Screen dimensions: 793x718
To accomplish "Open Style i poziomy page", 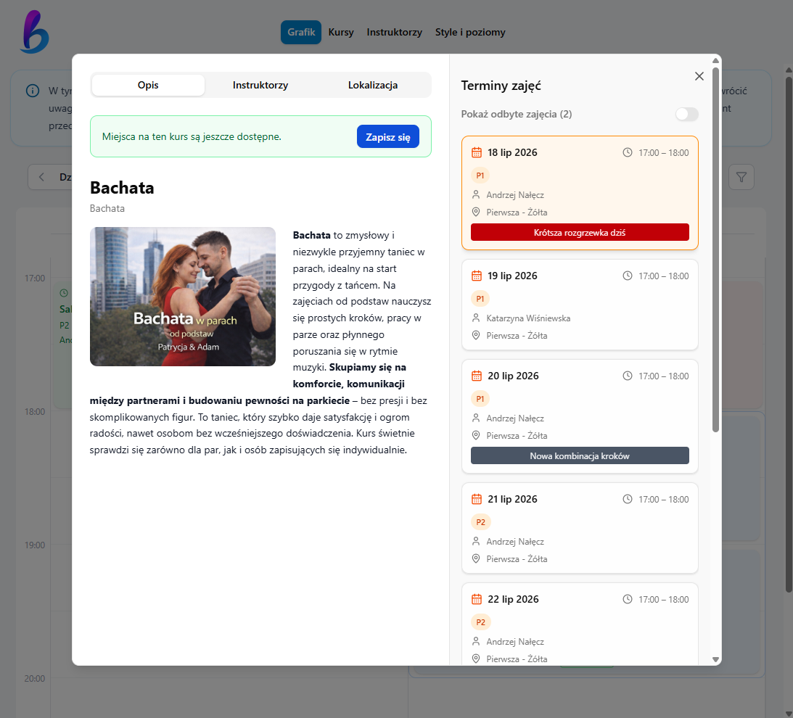I will pos(470,33).
